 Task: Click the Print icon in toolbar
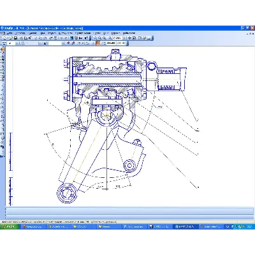[x=21, y=38]
